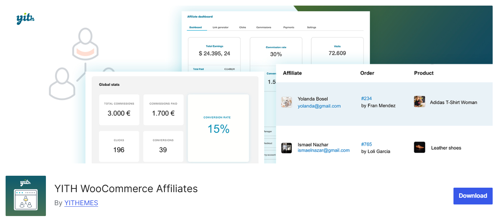Switch to the Commissions tab
Viewport: 499px width, 222px height.
click(x=264, y=27)
